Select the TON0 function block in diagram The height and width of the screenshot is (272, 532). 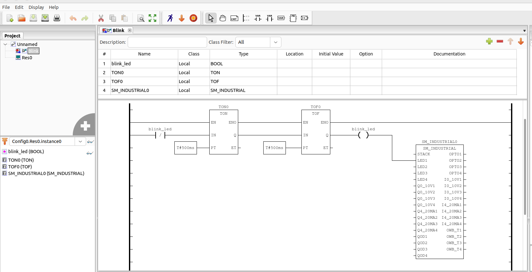coord(224,132)
